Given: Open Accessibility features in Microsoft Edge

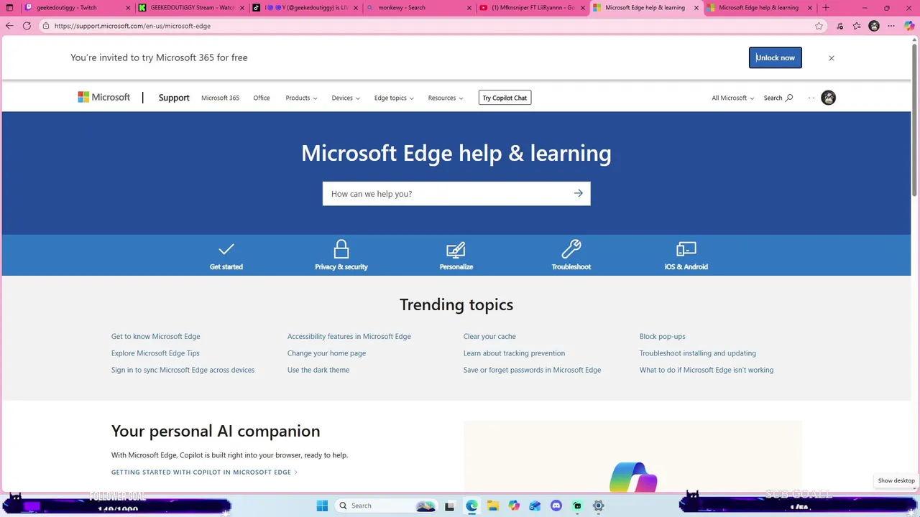Looking at the screenshot, I should tap(349, 336).
